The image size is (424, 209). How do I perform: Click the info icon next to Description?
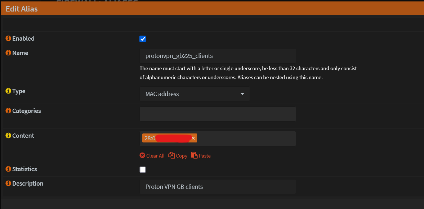[8, 183]
